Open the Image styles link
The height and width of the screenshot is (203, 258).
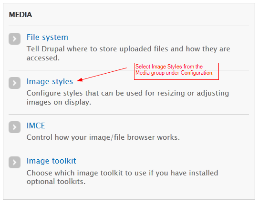point(50,81)
